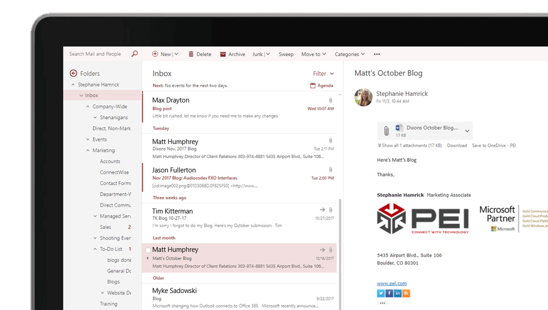Open Myke Sadowski's Blog email
The width and height of the screenshot is (548, 310).
240,297
